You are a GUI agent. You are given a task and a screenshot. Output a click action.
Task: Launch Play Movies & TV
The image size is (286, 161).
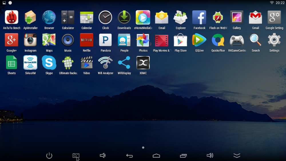pos(162,41)
